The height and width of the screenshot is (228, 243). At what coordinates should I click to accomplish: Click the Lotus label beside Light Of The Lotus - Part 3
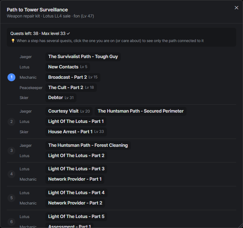coord(25,169)
